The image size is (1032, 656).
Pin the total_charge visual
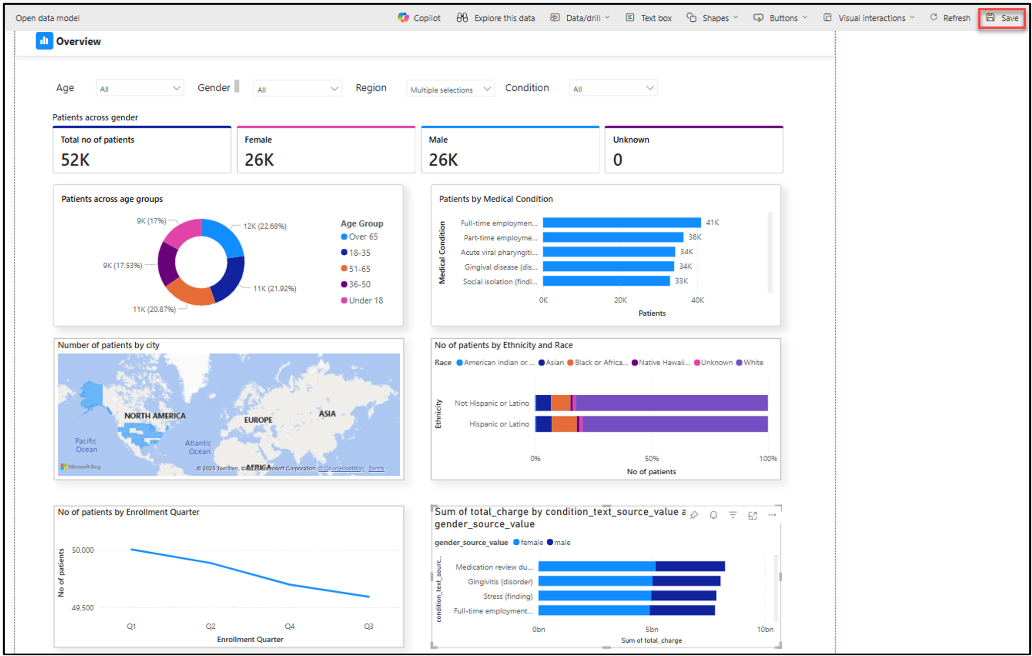694,515
